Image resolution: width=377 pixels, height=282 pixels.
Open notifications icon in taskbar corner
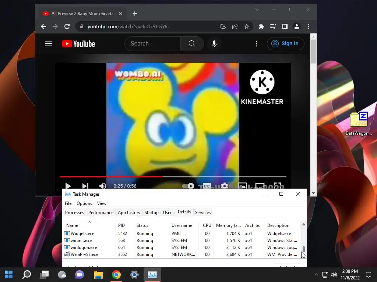pyautogui.click(x=368, y=275)
